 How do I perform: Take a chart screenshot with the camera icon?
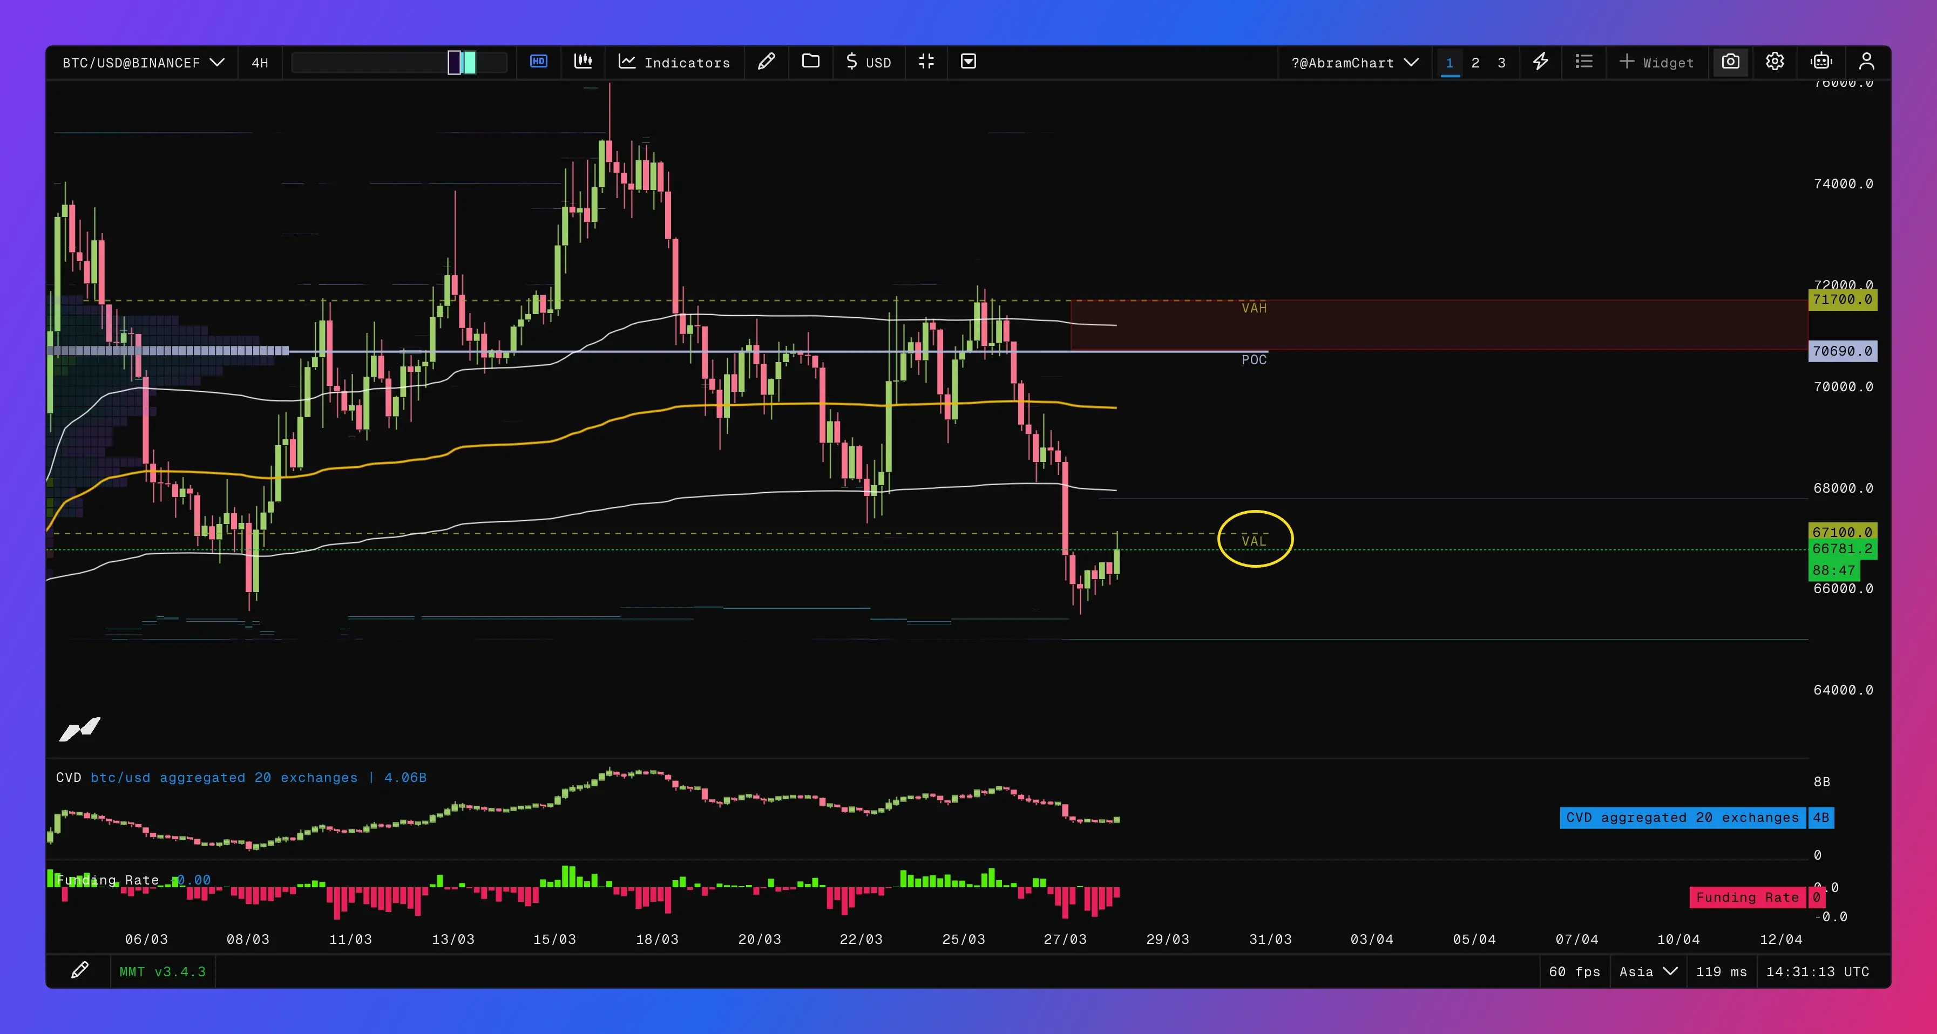(1731, 62)
